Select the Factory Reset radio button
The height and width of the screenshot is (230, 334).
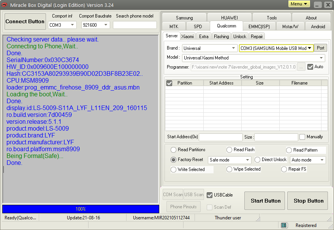click(x=173, y=160)
